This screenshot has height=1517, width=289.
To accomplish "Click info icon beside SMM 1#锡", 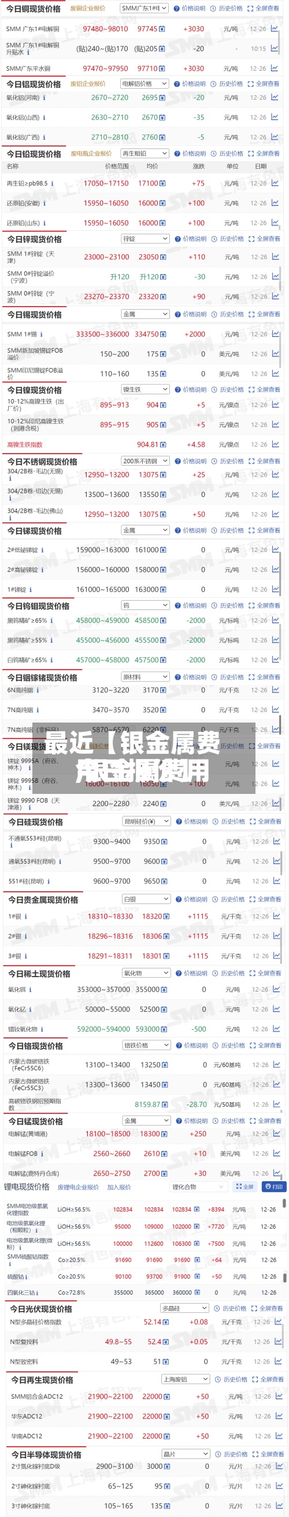I will tap(41, 335).
